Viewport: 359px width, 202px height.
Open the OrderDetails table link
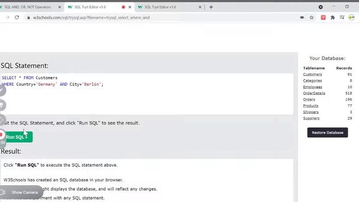(314, 93)
